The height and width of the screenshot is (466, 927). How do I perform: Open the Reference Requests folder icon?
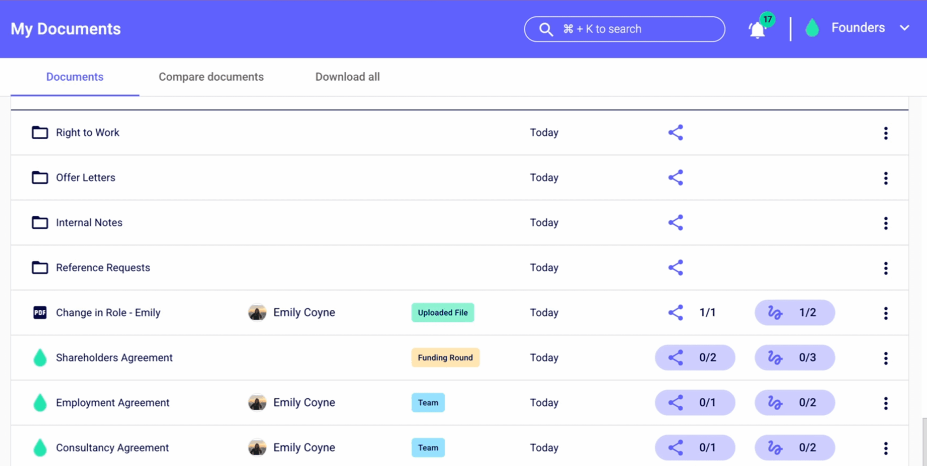pyautogui.click(x=40, y=268)
